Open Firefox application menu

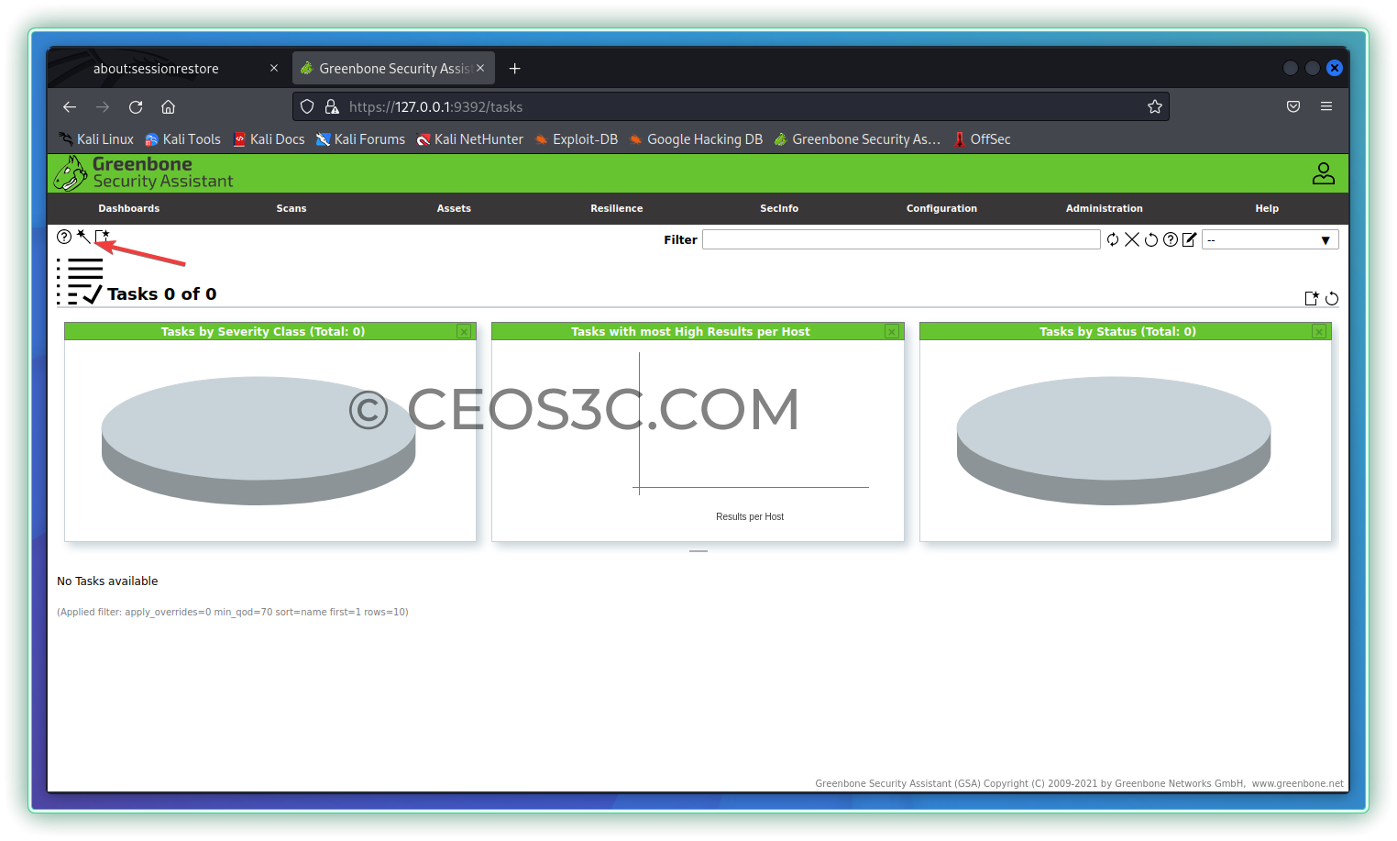(1326, 107)
